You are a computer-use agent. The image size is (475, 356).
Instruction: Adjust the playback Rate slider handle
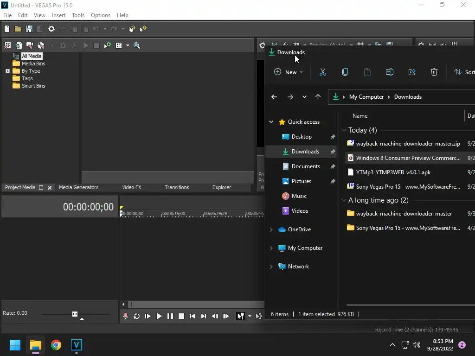click(75, 314)
